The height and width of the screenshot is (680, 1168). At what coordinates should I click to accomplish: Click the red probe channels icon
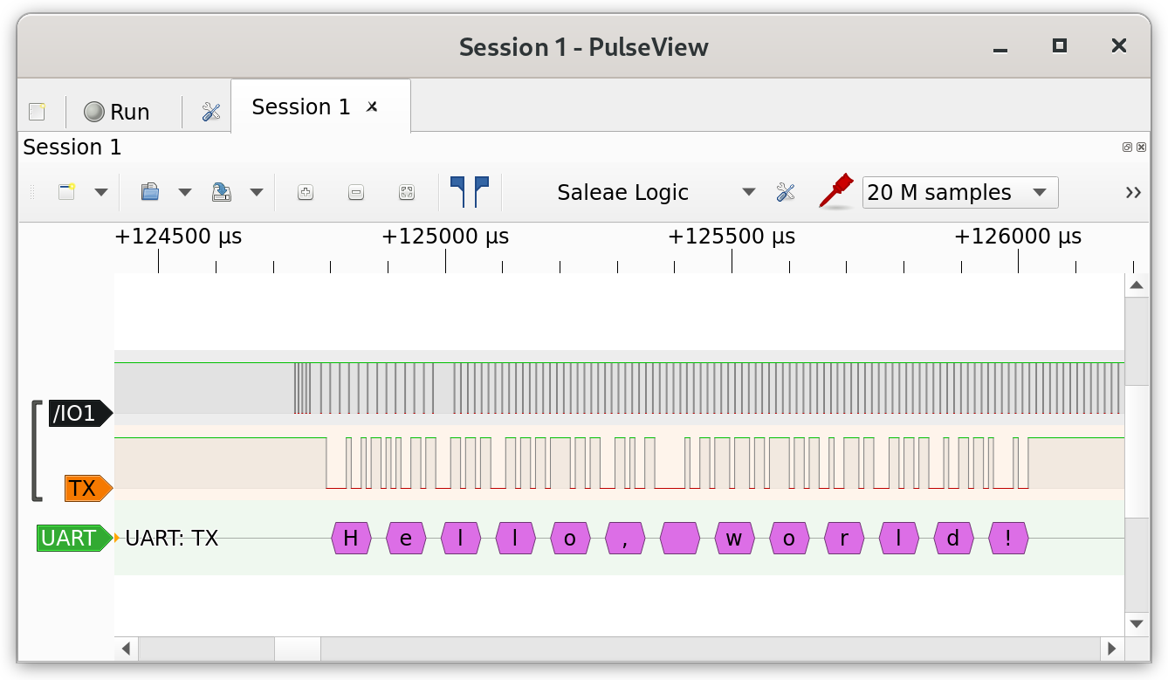835,191
